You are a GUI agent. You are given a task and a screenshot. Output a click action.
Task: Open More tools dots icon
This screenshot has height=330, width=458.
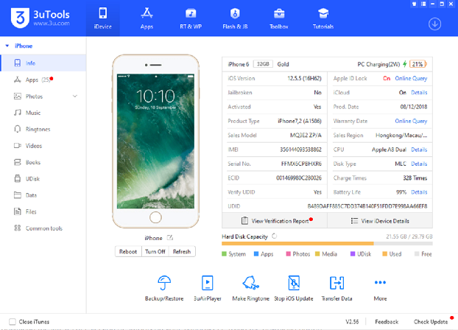[380, 282]
